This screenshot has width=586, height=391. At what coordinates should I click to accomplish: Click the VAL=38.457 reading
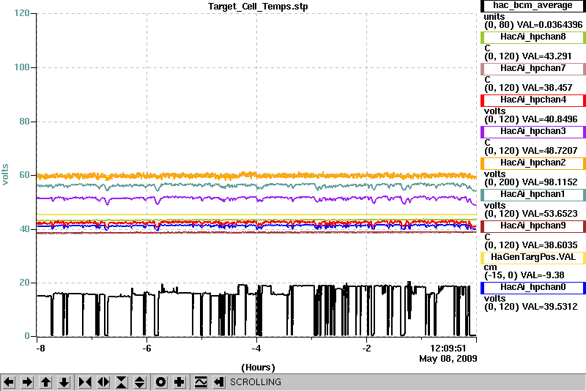click(547, 88)
